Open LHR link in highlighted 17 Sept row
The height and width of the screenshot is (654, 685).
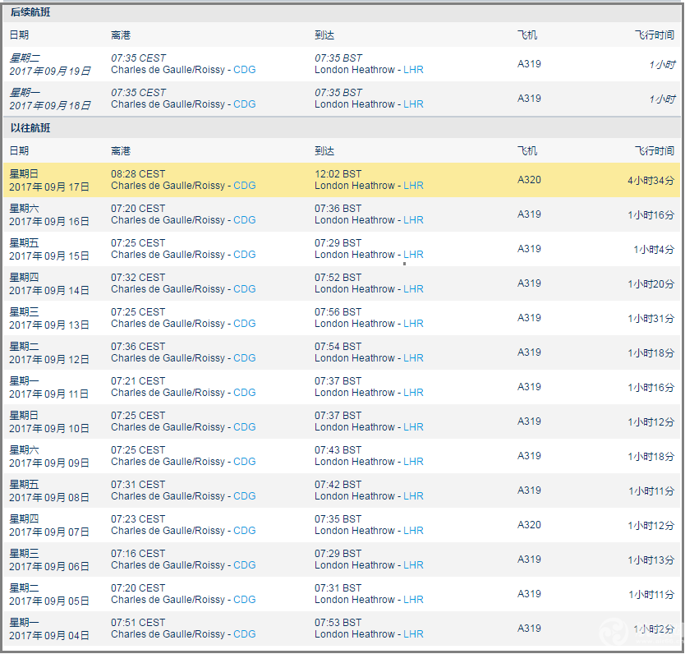(413, 186)
